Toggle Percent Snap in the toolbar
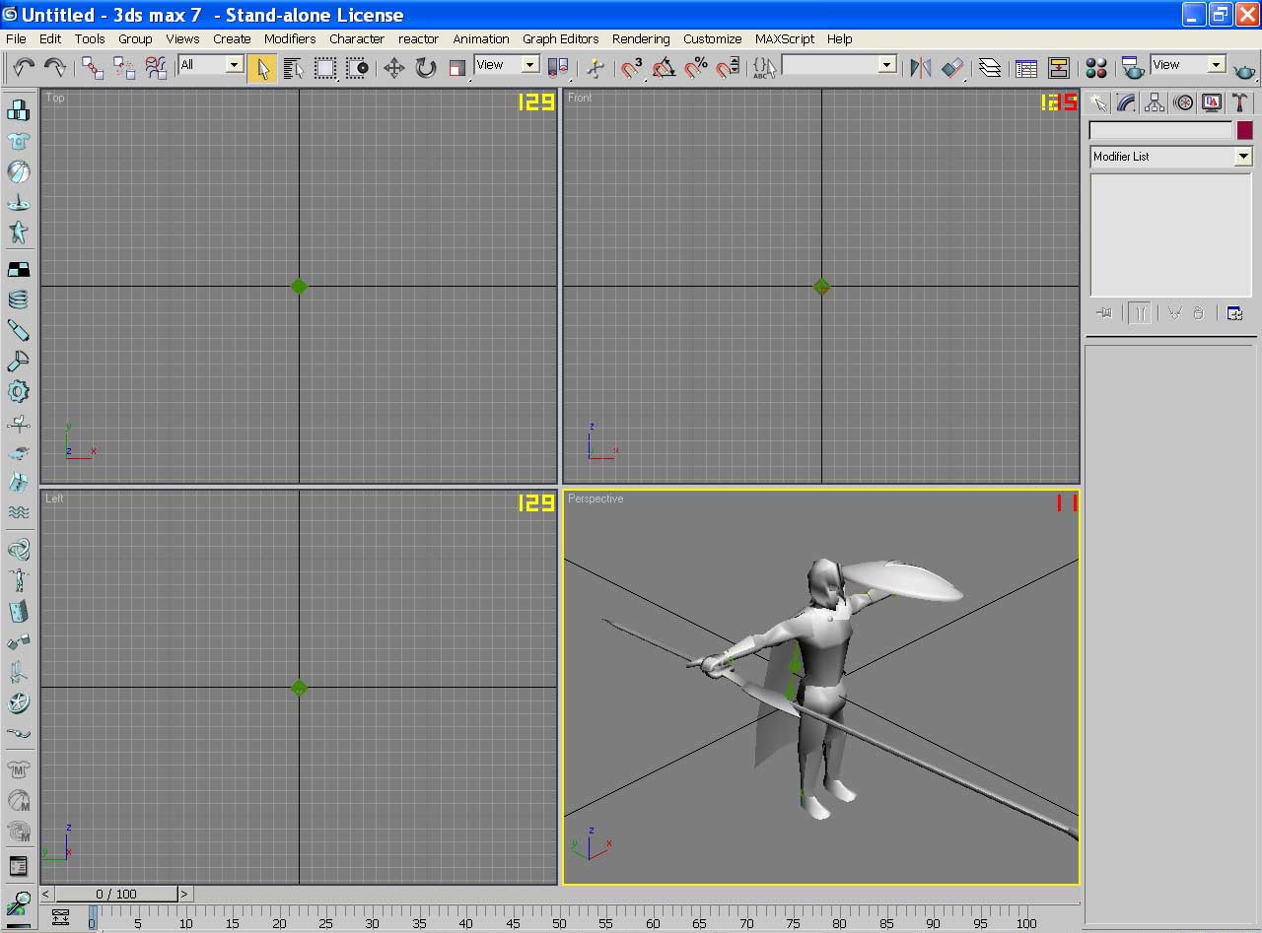 click(696, 67)
